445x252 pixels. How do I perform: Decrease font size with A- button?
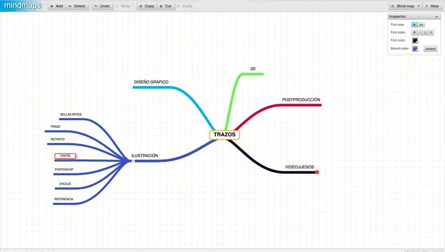pos(415,24)
